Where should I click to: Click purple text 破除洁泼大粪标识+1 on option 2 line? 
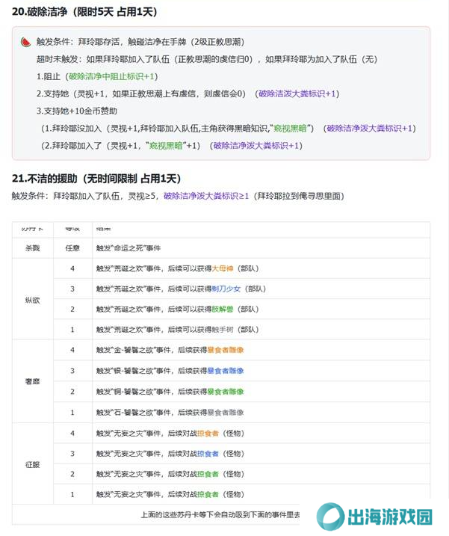pos(297,93)
